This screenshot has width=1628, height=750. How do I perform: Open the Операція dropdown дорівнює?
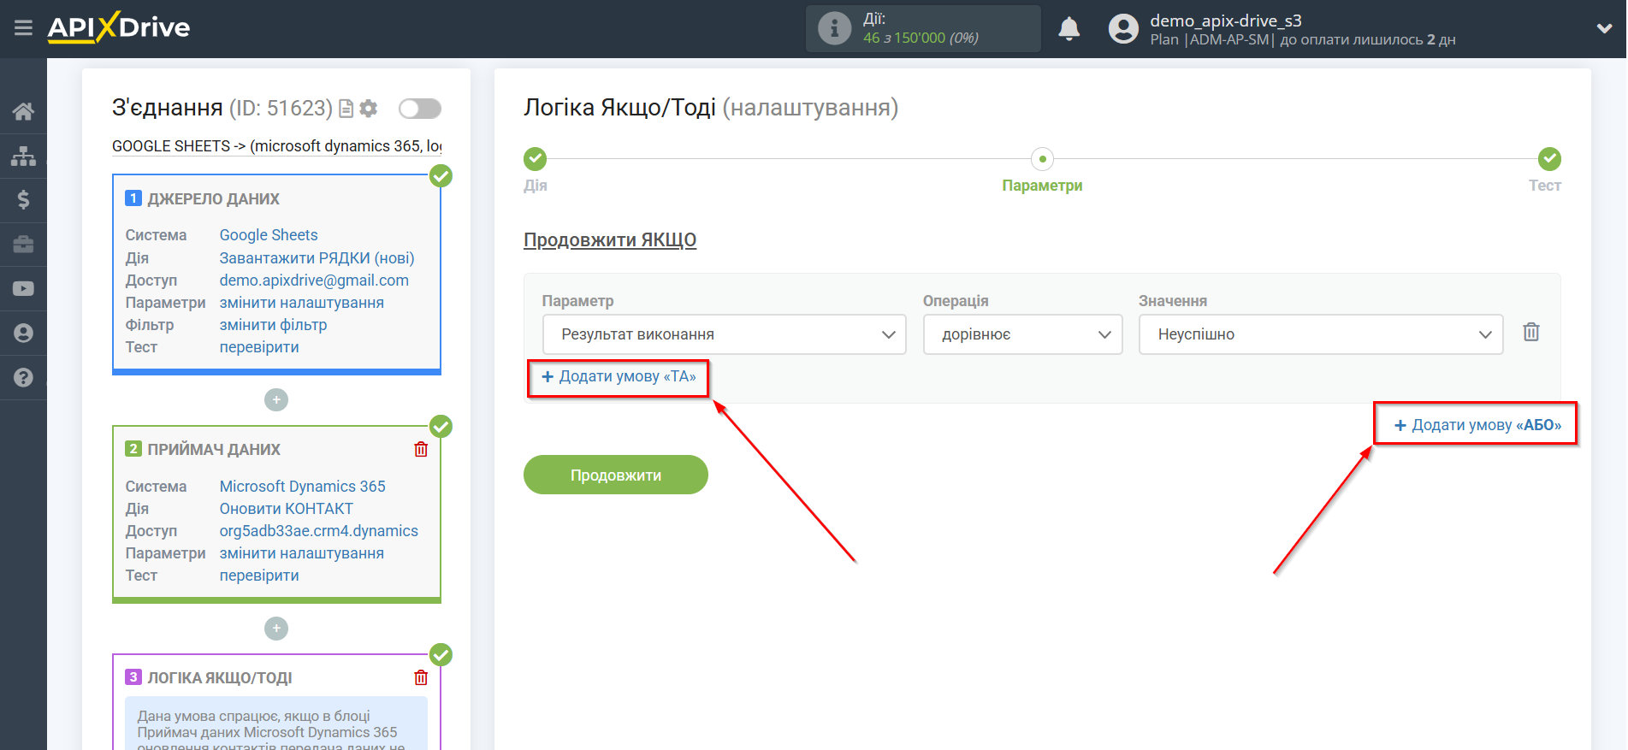pyautogui.click(x=1022, y=334)
